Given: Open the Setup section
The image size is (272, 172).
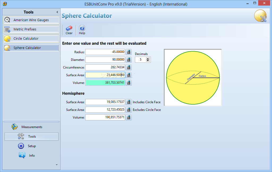Looking at the screenshot, I should 31,146.
